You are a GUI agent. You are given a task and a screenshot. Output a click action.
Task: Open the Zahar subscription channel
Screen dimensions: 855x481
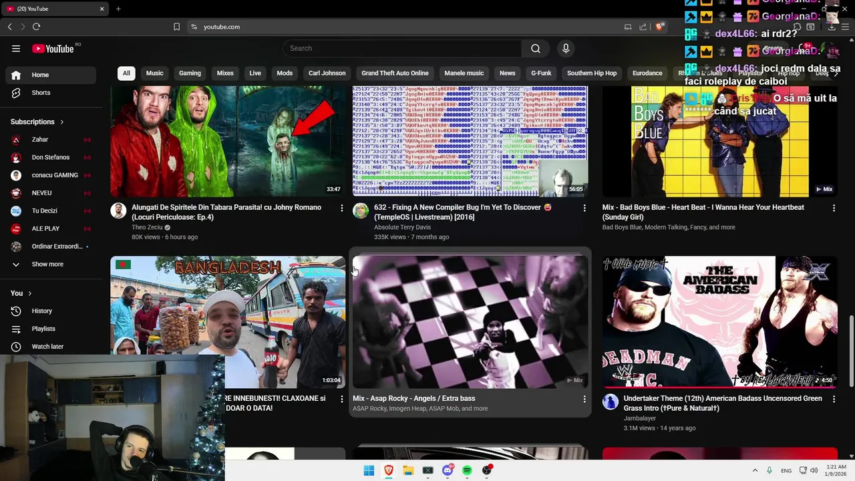[x=50, y=140]
